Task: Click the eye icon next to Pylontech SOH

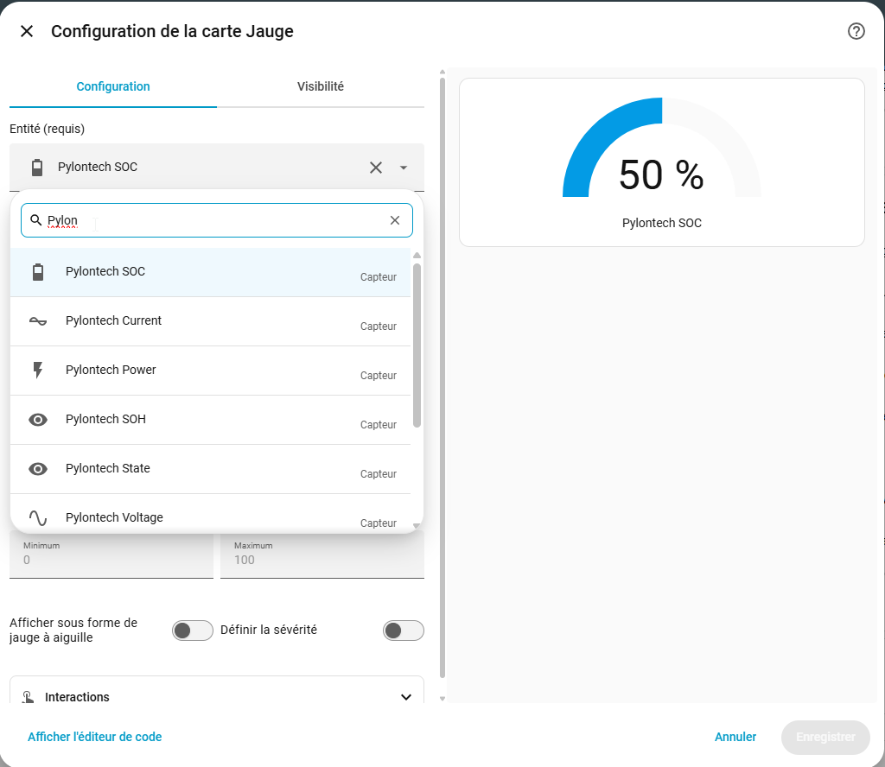Action: point(38,420)
